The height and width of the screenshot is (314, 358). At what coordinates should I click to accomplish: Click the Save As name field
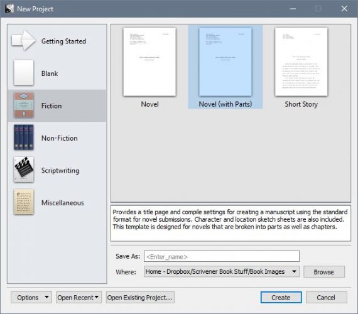(222, 256)
